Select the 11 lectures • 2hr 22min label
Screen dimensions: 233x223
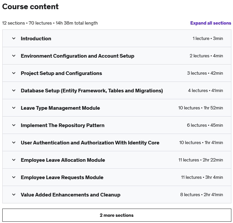click(x=201, y=160)
